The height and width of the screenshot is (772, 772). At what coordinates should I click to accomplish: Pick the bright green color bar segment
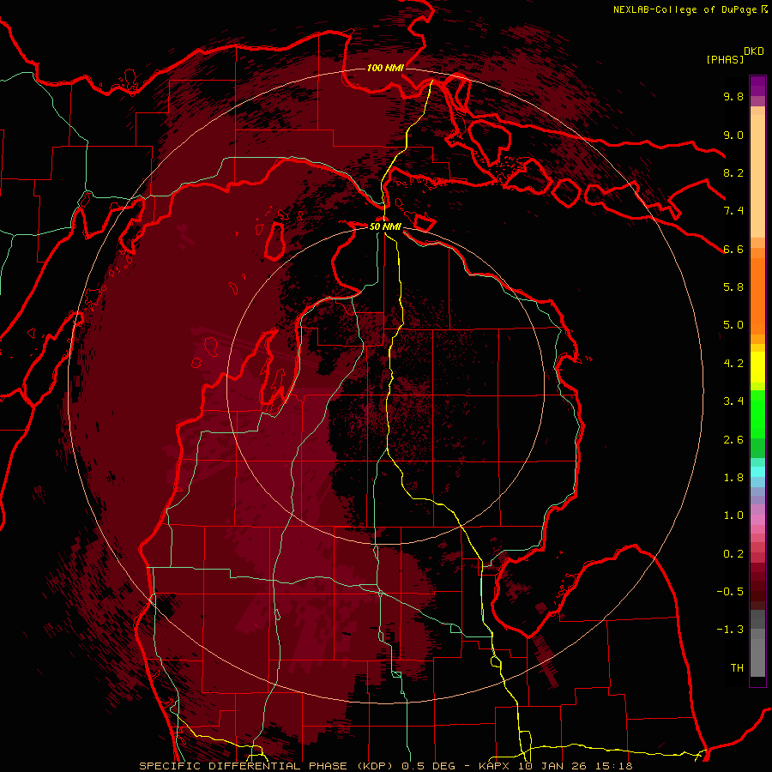[757, 413]
